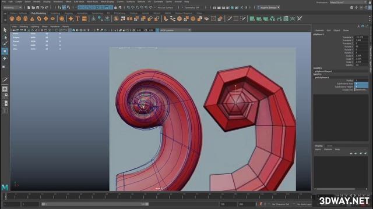Open the Mesh Tools menu
Viewport: 373px width, 209px height.
click(x=92, y=2)
